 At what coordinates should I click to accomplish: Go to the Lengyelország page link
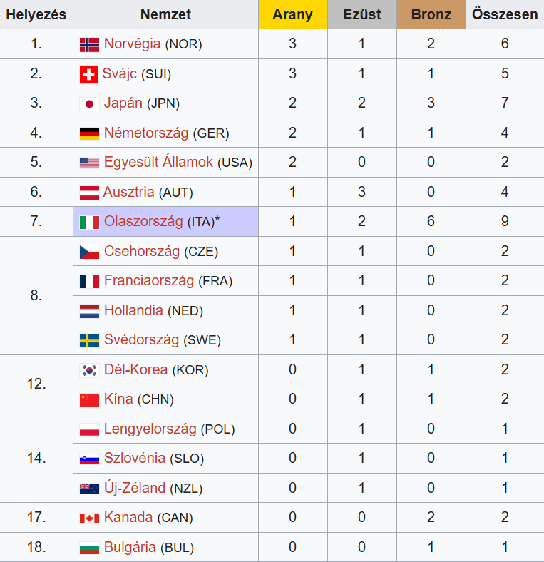click(x=150, y=429)
